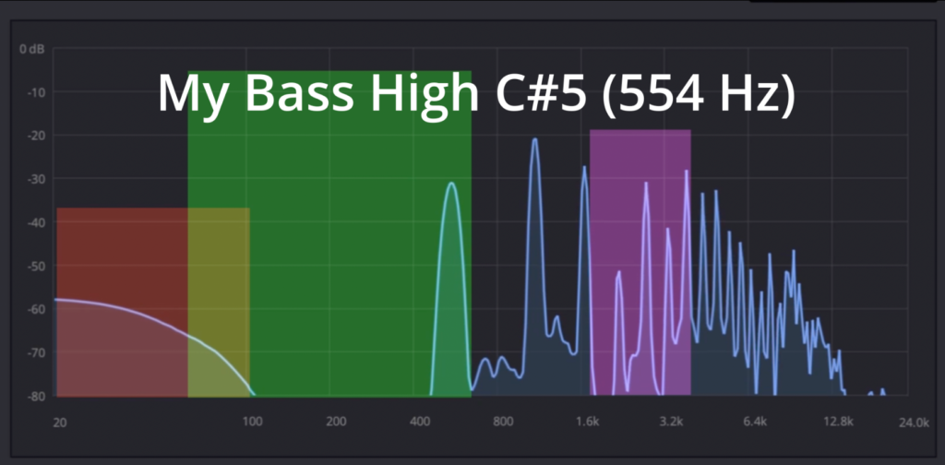Screen dimensions: 945x465
Task: Click the yellow overlap band near 100 Hz
Action: 219,277
